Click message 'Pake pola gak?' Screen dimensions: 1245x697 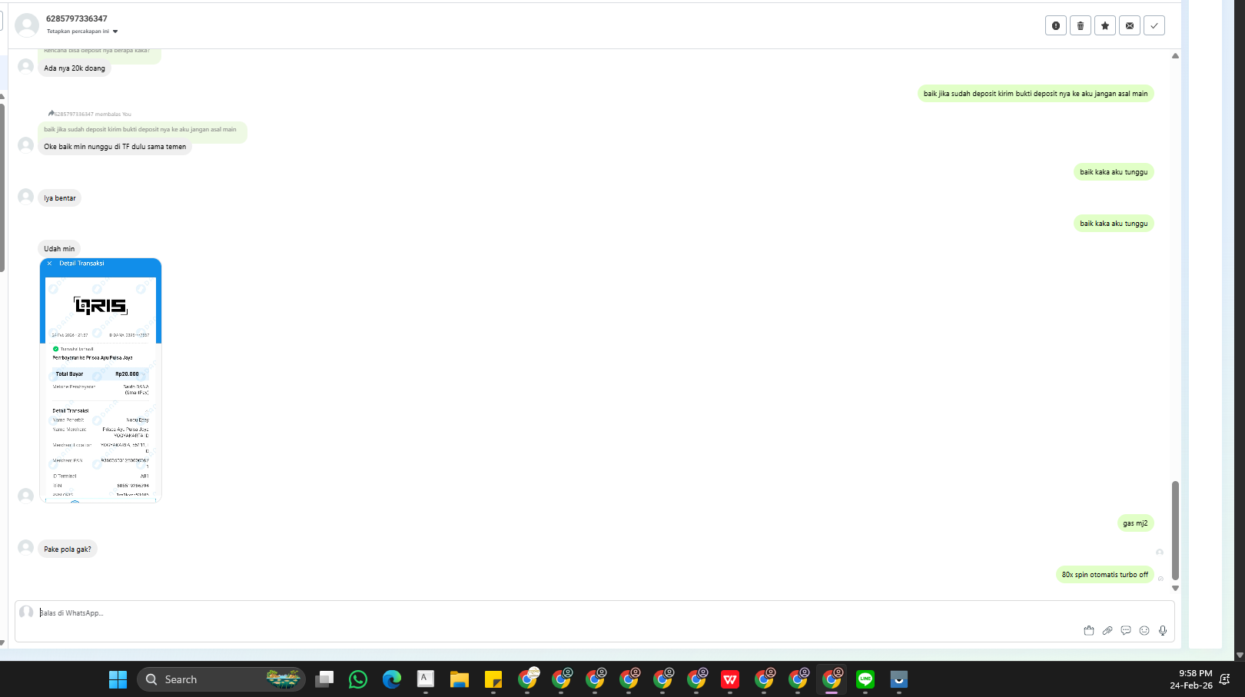[x=68, y=549]
